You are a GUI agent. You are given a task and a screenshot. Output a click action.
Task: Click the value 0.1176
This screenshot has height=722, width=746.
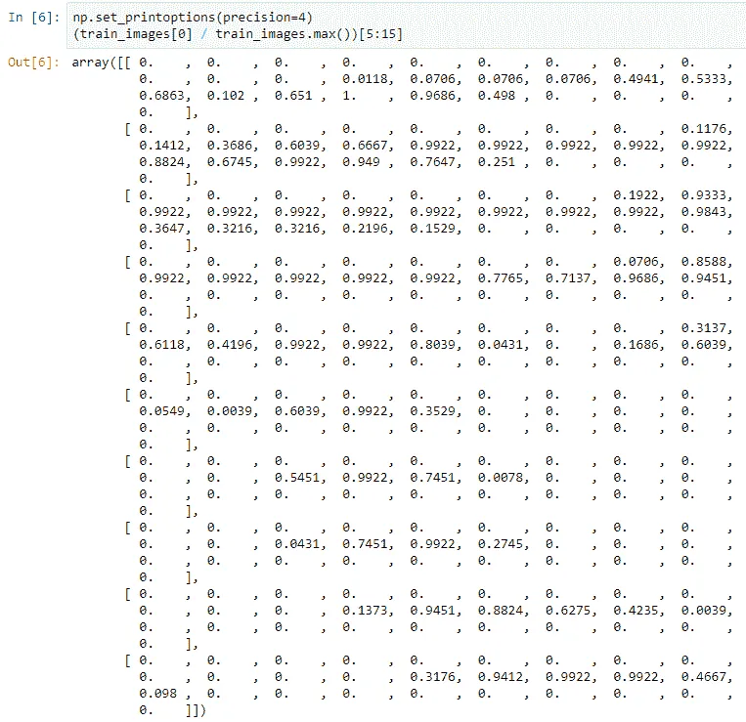click(703, 129)
